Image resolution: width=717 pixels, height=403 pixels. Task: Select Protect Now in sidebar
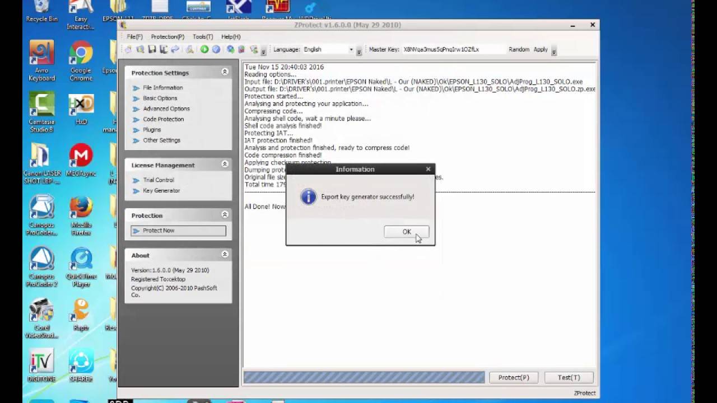[178, 231]
